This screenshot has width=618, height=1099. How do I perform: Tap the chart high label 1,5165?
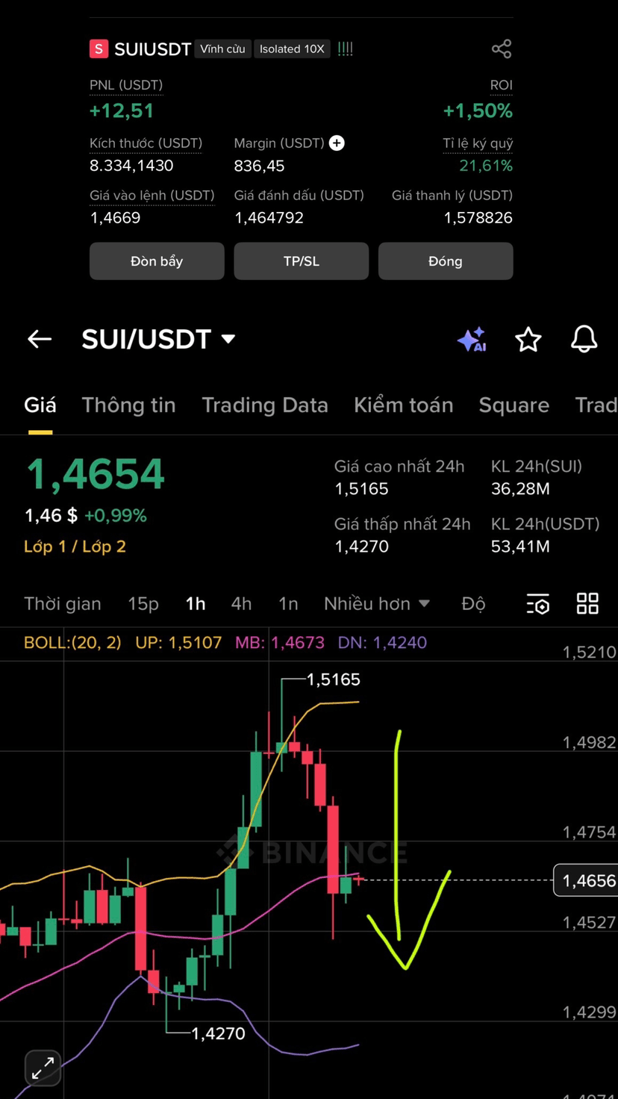point(334,679)
